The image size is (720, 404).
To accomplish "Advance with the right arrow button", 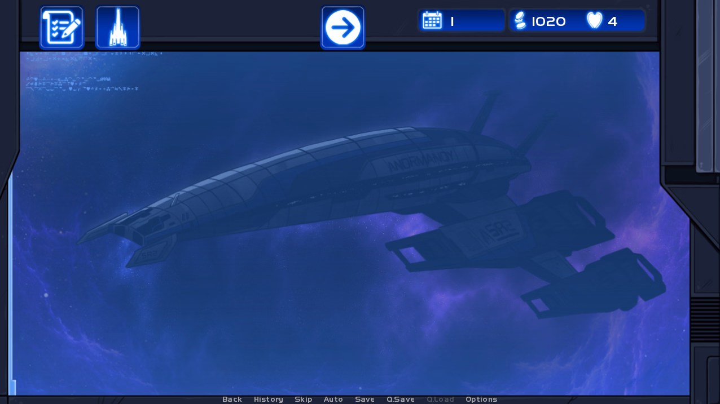I will pos(343,28).
